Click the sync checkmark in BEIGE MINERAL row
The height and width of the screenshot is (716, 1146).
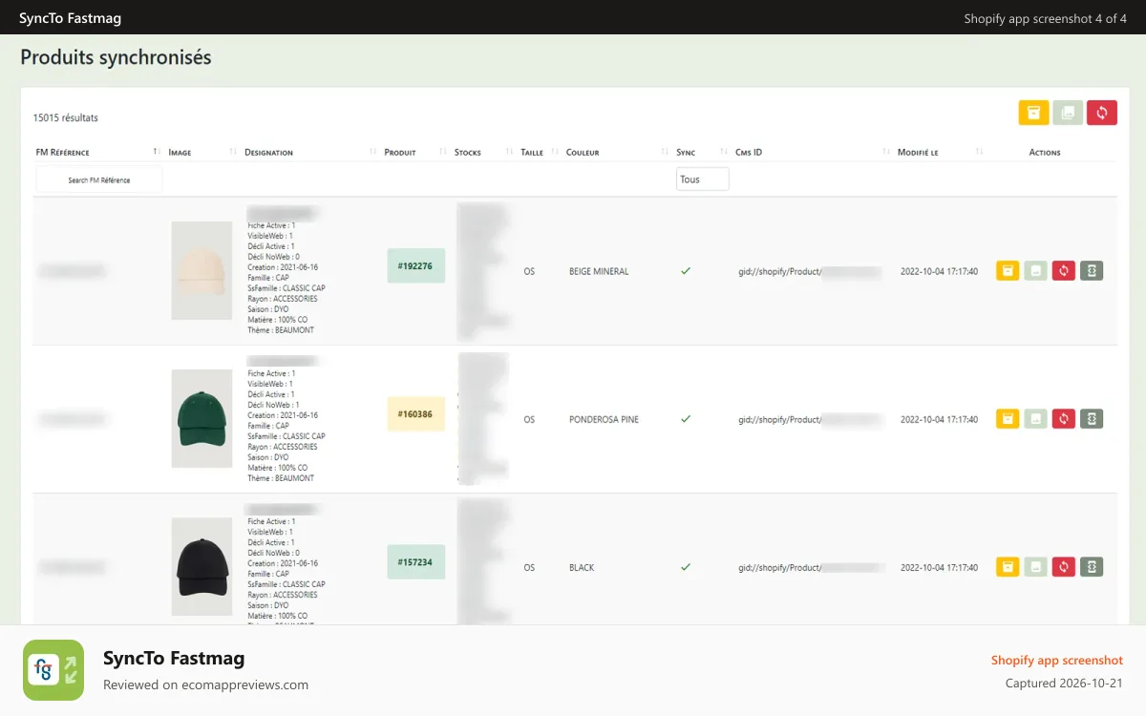click(x=685, y=271)
